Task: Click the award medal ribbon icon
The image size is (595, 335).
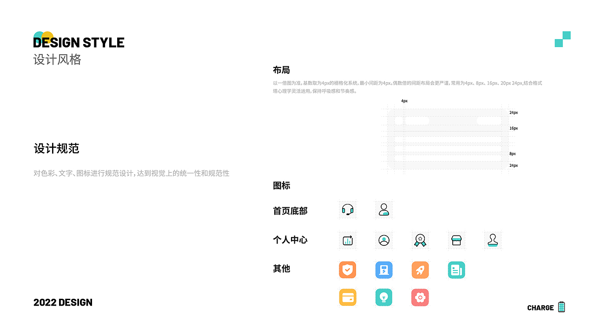Action: 420,240
